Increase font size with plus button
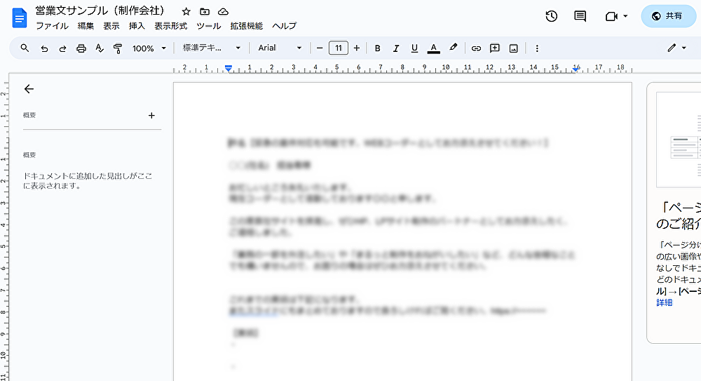The height and width of the screenshot is (381, 701). [x=357, y=48]
